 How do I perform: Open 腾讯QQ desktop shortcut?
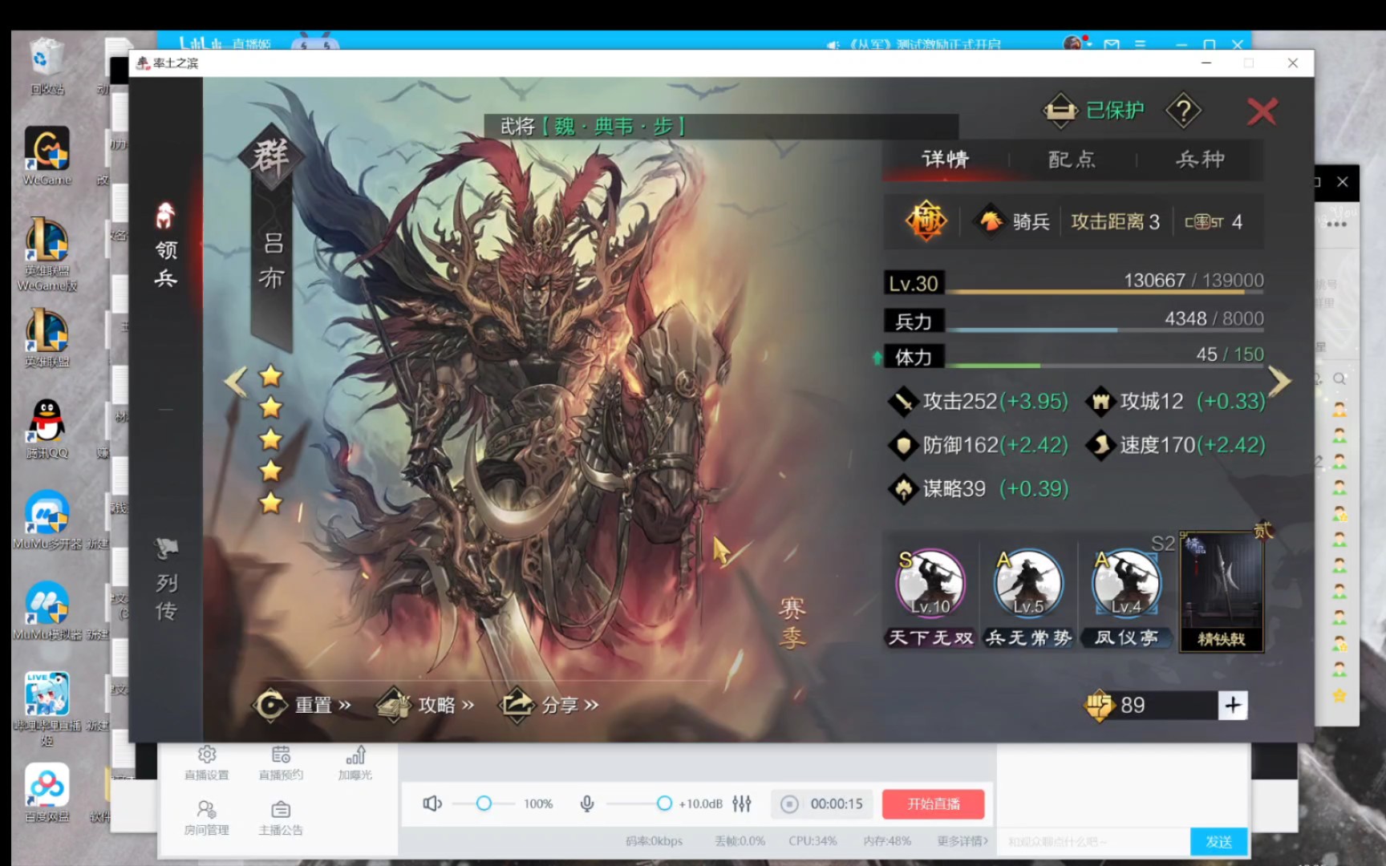coord(47,429)
